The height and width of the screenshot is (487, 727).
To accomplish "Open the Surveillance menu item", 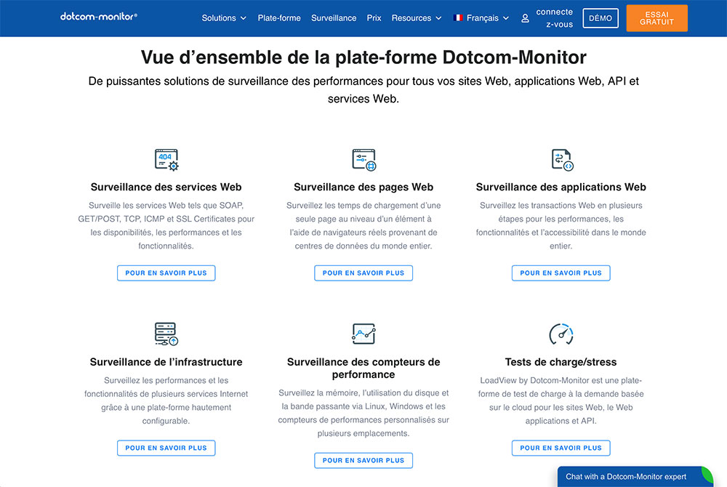I will (334, 18).
